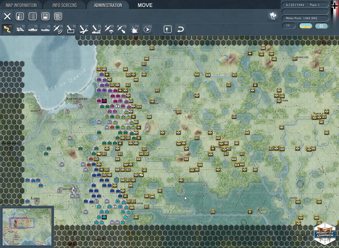The image size is (339, 248).
Task: Switch to the Administration tab
Action: tap(108, 5)
